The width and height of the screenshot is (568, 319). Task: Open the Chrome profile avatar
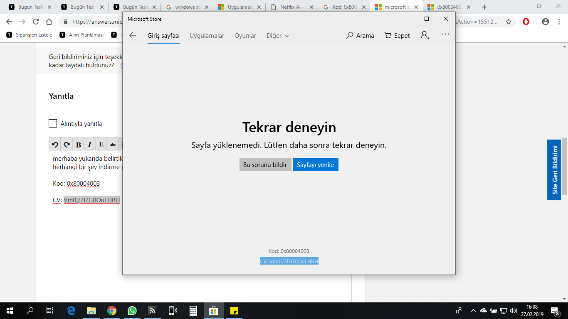point(546,22)
